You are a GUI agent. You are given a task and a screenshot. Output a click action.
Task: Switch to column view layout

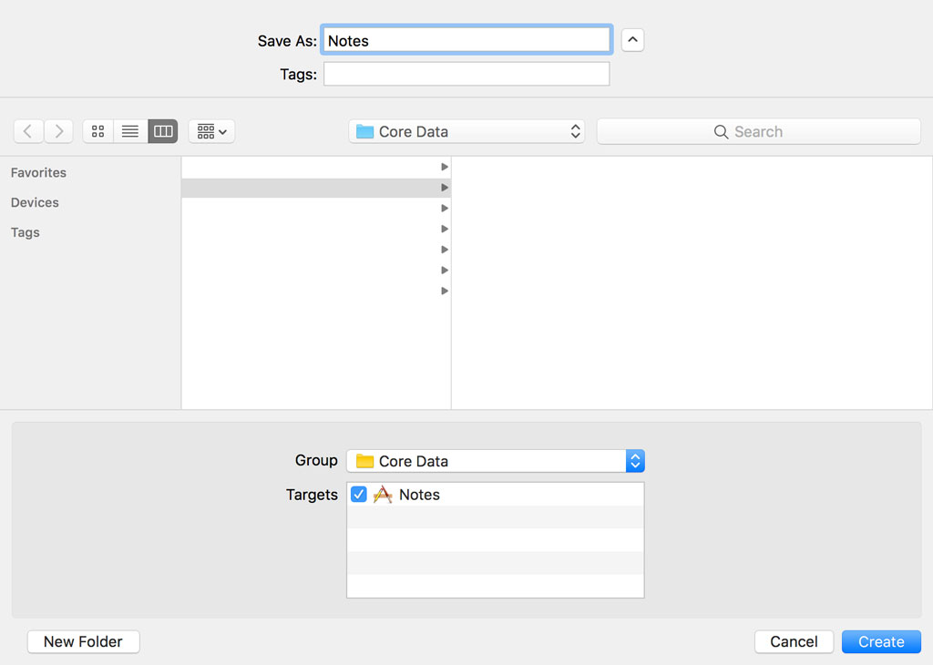point(162,130)
